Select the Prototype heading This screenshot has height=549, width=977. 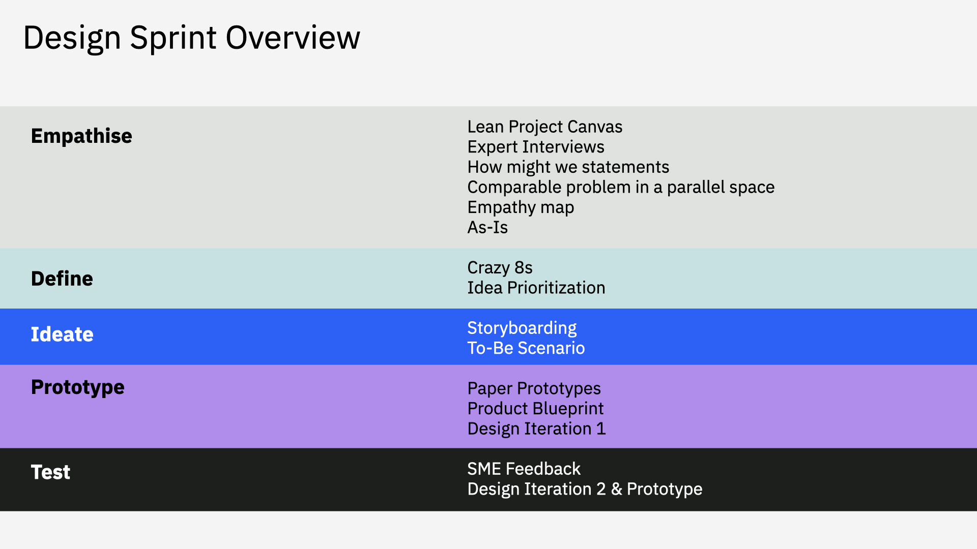(78, 388)
